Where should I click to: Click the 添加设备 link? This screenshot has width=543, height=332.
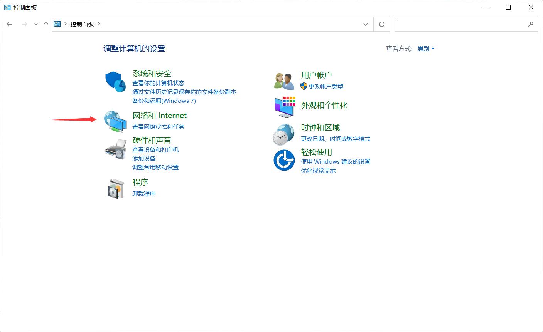coord(144,158)
